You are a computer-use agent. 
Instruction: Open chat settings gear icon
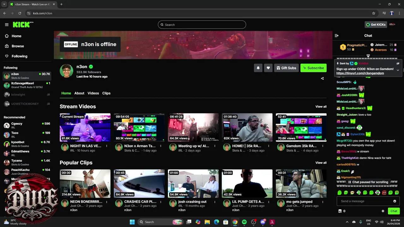tap(383, 211)
